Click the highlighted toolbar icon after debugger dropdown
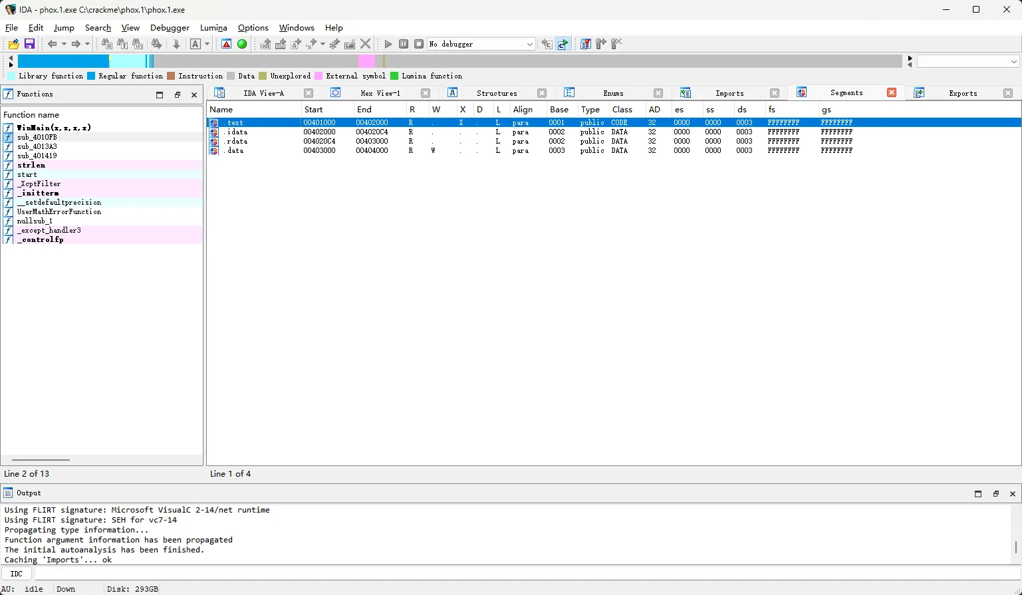The height and width of the screenshot is (595, 1022). point(563,44)
